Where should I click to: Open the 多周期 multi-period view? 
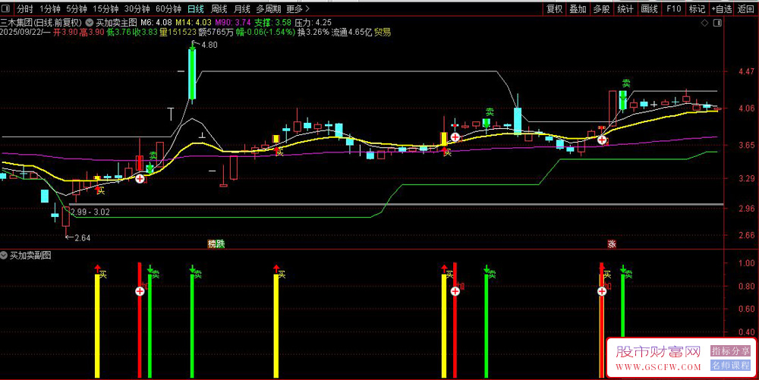pyautogui.click(x=269, y=8)
